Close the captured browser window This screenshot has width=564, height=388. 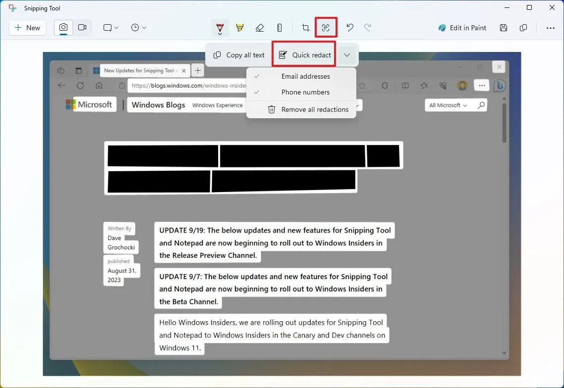pos(499,67)
